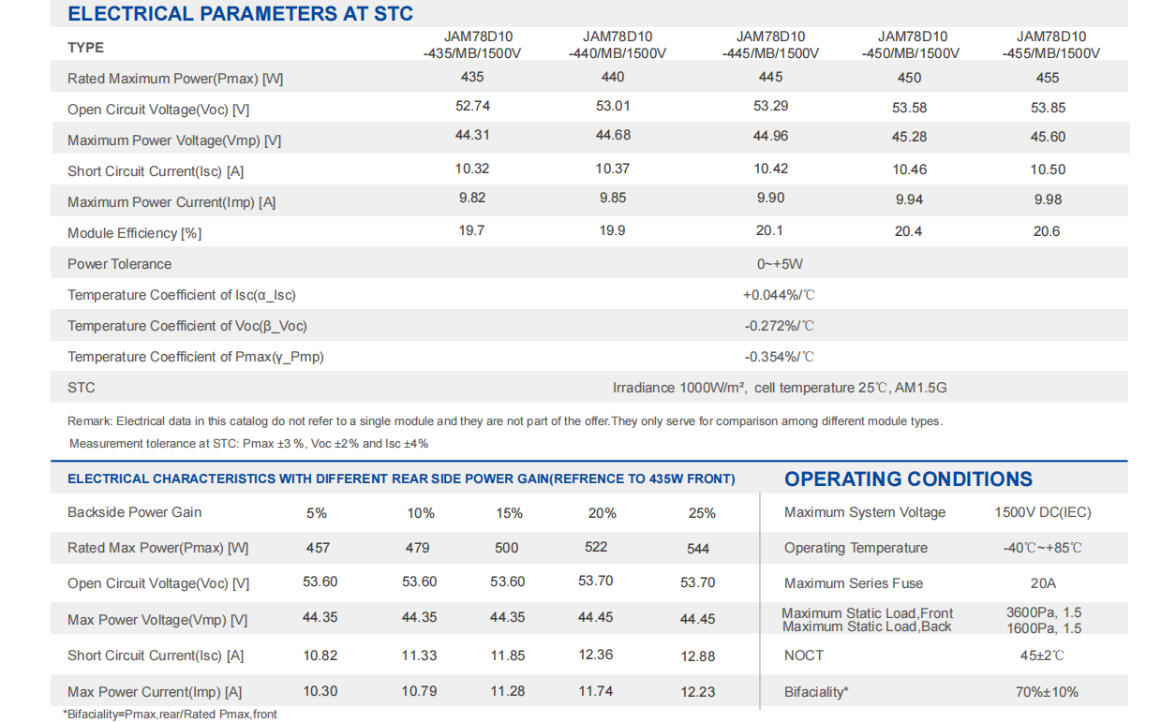Click Module Efficiency value 20.6
The width and height of the screenshot is (1176, 722).
pos(1047,231)
